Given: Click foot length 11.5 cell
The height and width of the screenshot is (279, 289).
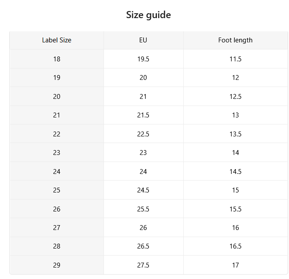Looking at the screenshot, I should click(x=236, y=59).
